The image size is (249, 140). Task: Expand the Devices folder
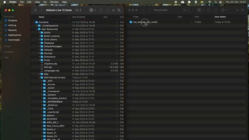point(39,53)
